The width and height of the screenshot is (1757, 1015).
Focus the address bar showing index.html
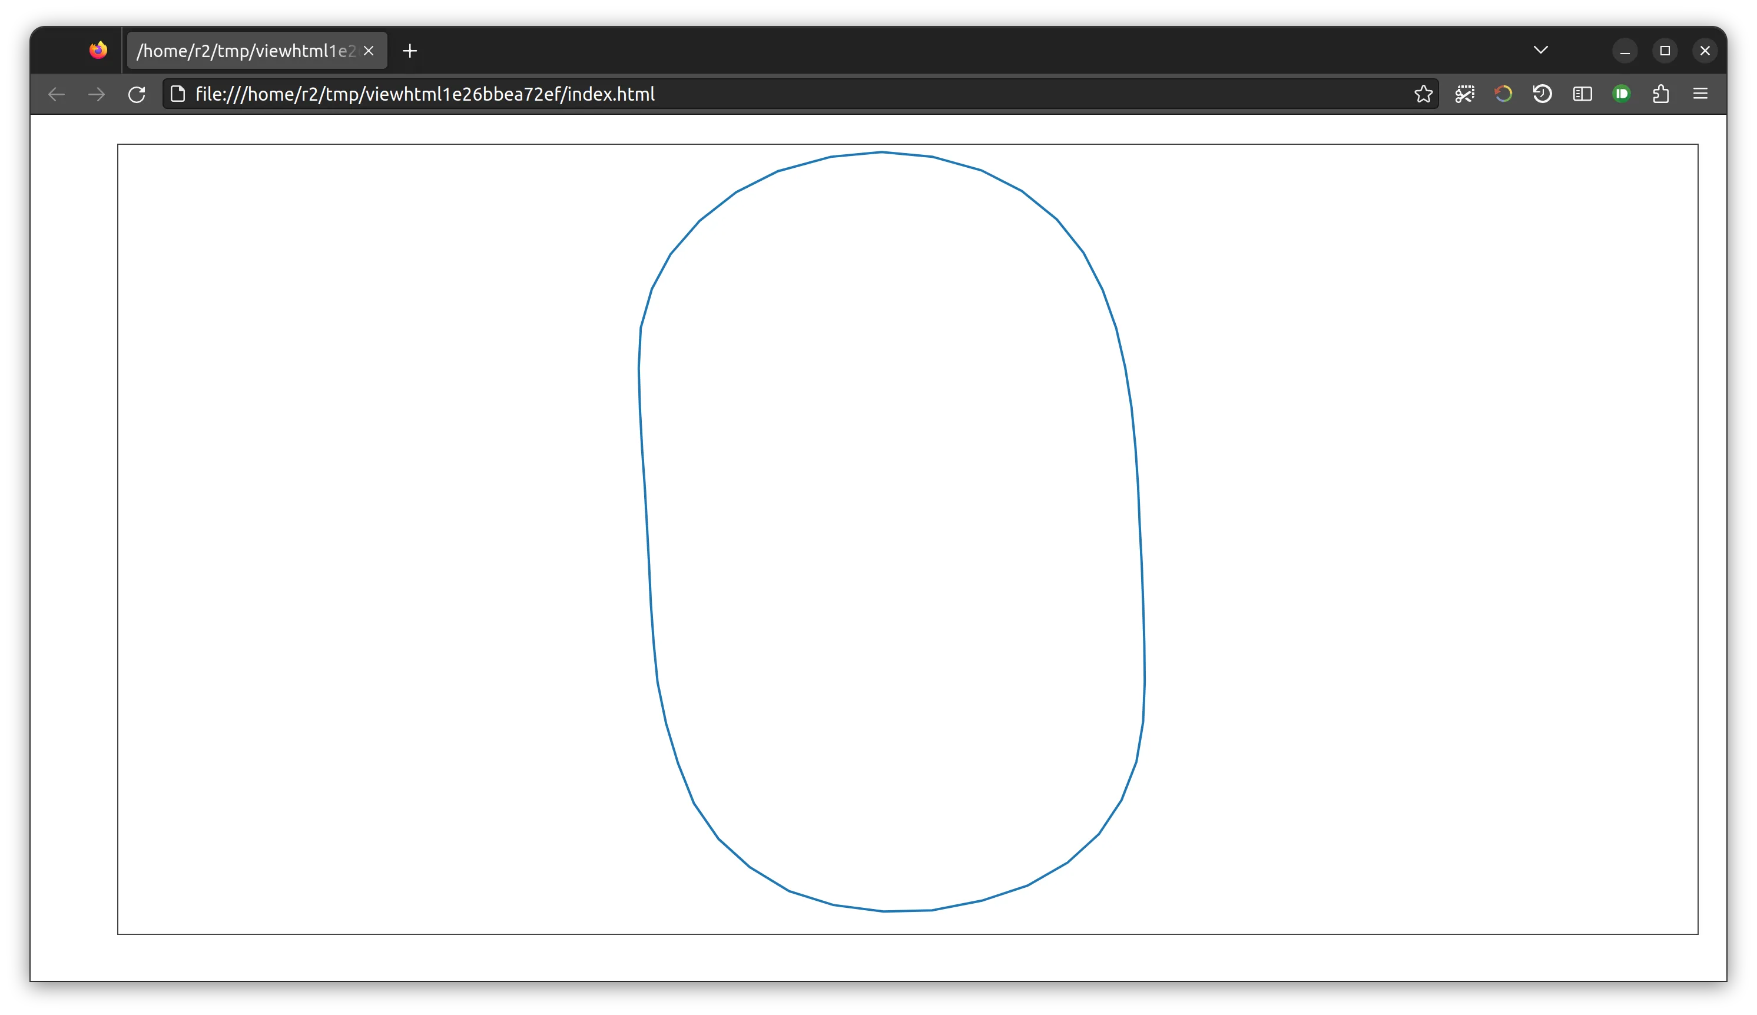767,94
